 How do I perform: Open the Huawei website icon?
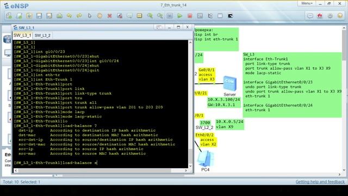pyautogui.click(x=320, y=16)
